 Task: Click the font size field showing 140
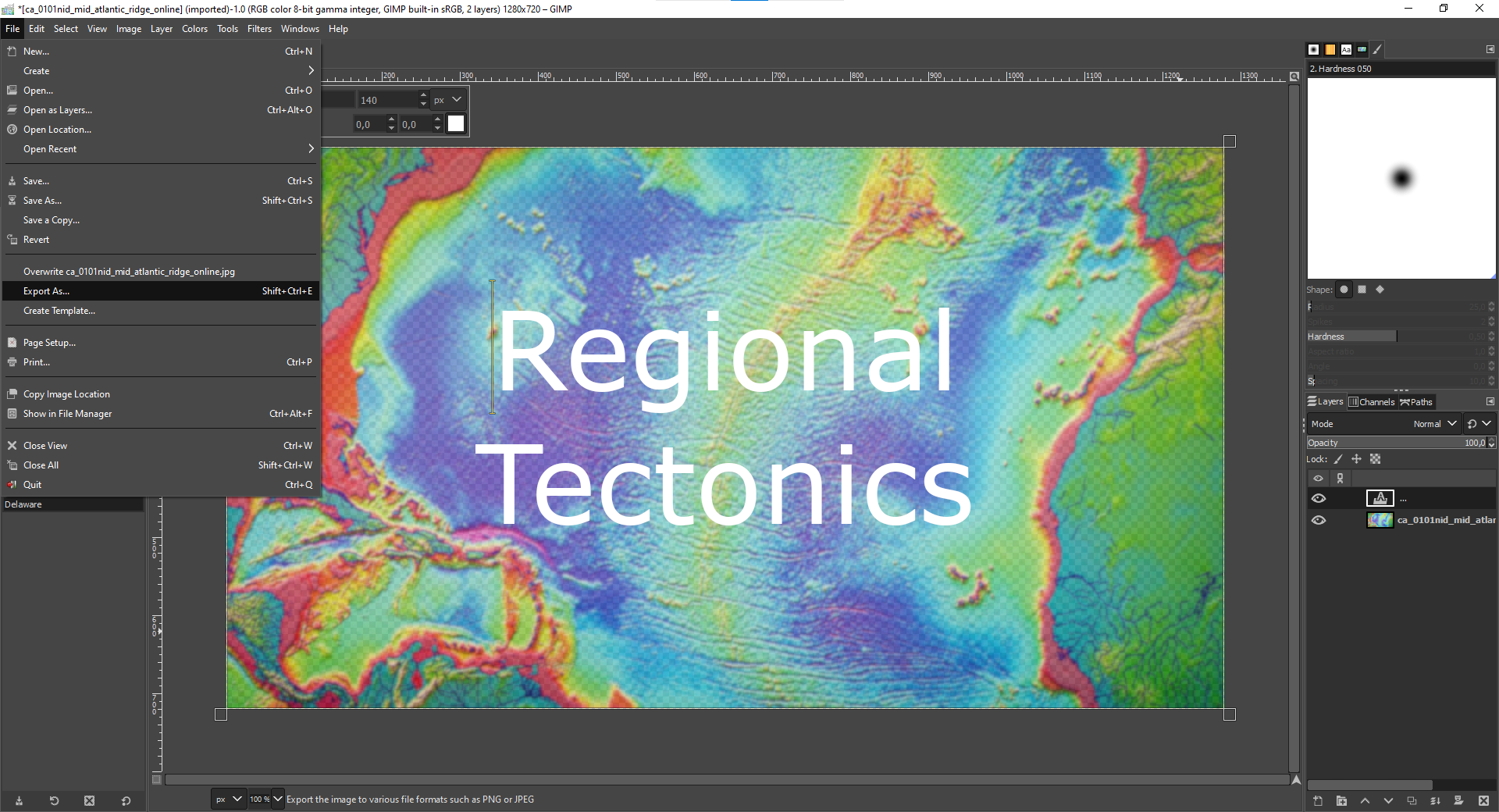coord(388,100)
